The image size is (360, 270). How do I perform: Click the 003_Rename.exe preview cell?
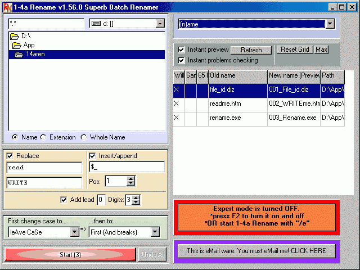tap(294, 119)
